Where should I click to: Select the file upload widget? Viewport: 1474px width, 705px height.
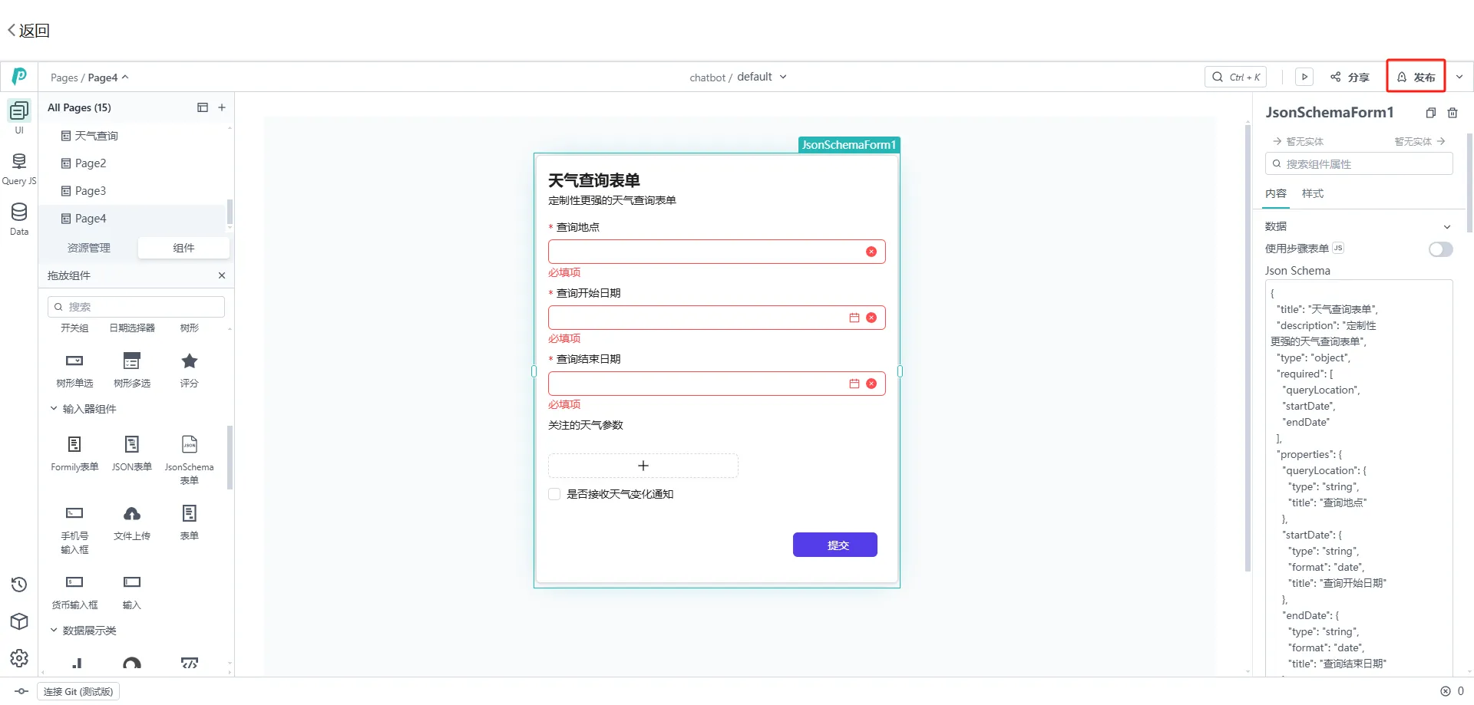(x=132, y=522)
